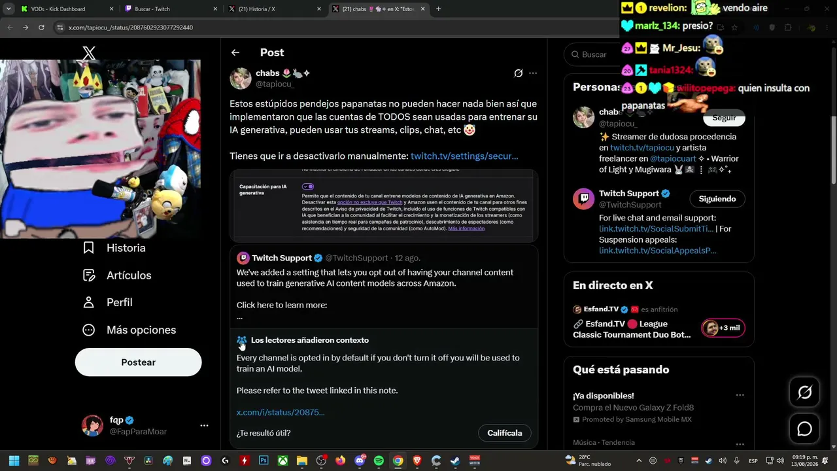
Task: Open OBS Studio from the taskbar
Action: point(321,461)
